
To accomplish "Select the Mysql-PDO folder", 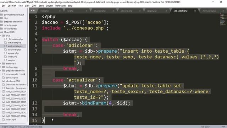I will [9, 32].
